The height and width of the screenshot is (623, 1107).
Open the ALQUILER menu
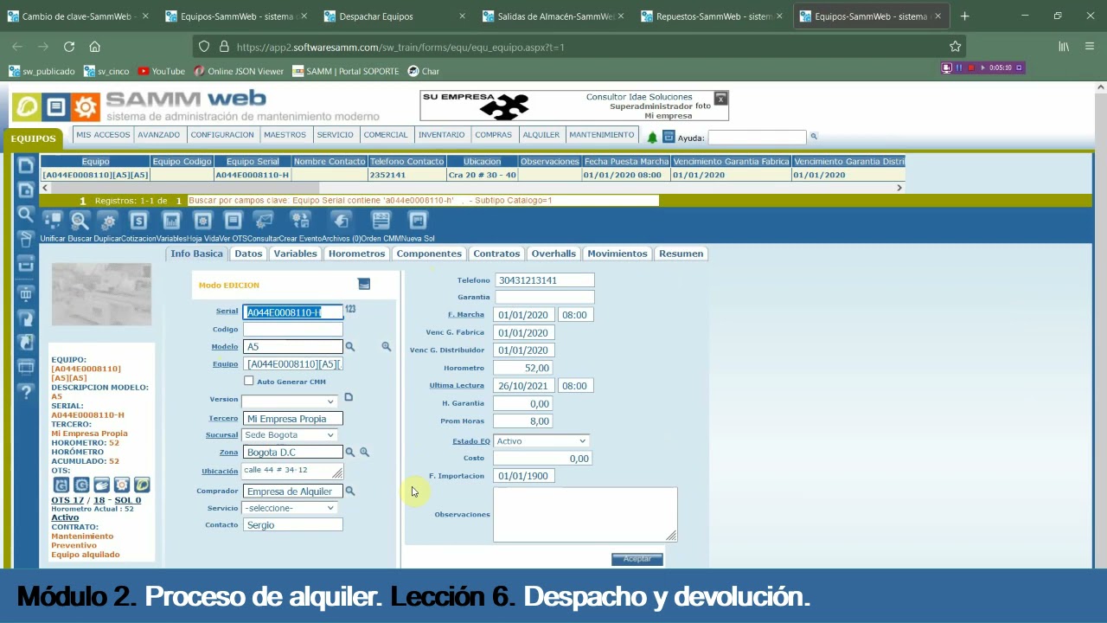541,135
